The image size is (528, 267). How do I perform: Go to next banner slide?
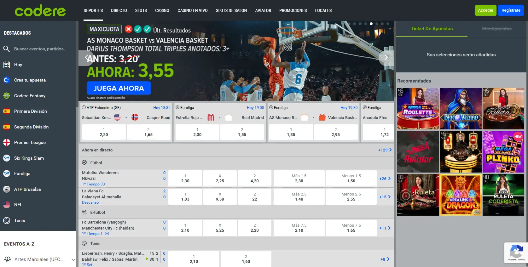tap(386, 58)
